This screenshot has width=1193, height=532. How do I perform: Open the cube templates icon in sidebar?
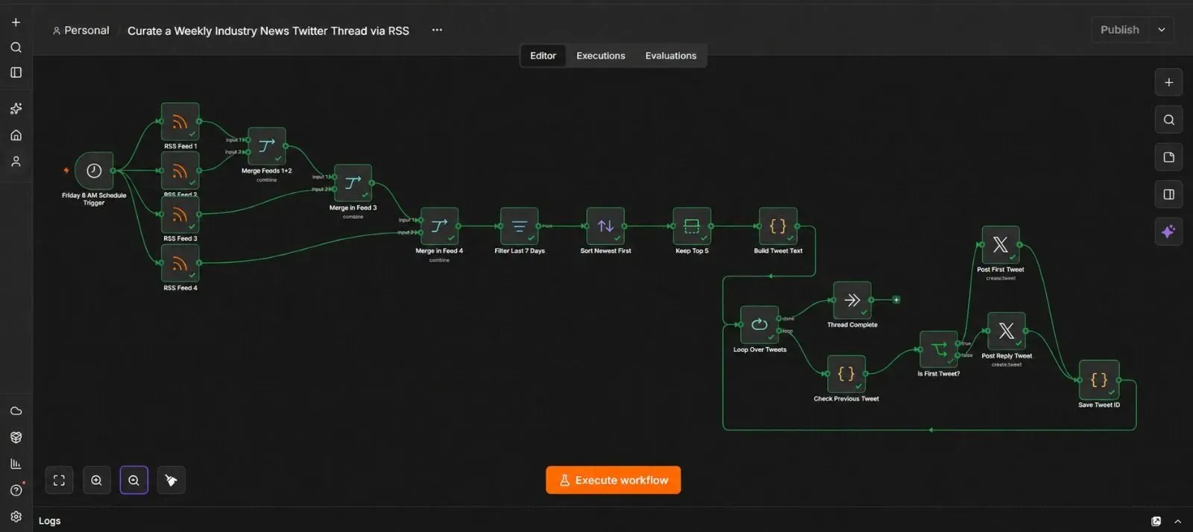click(16, 437)
